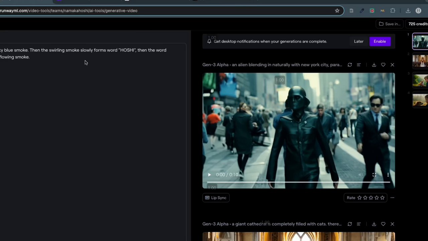Download the cathedral cats video
Image resolution: width=428 pixels, height=241 pixels.
[x=374, y=224]
